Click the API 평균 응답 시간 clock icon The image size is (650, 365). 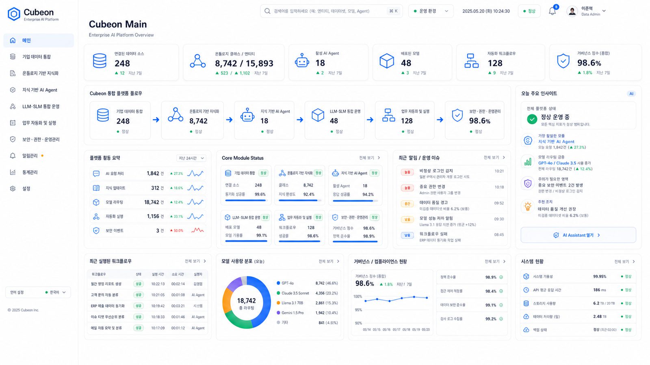[526, 290]
